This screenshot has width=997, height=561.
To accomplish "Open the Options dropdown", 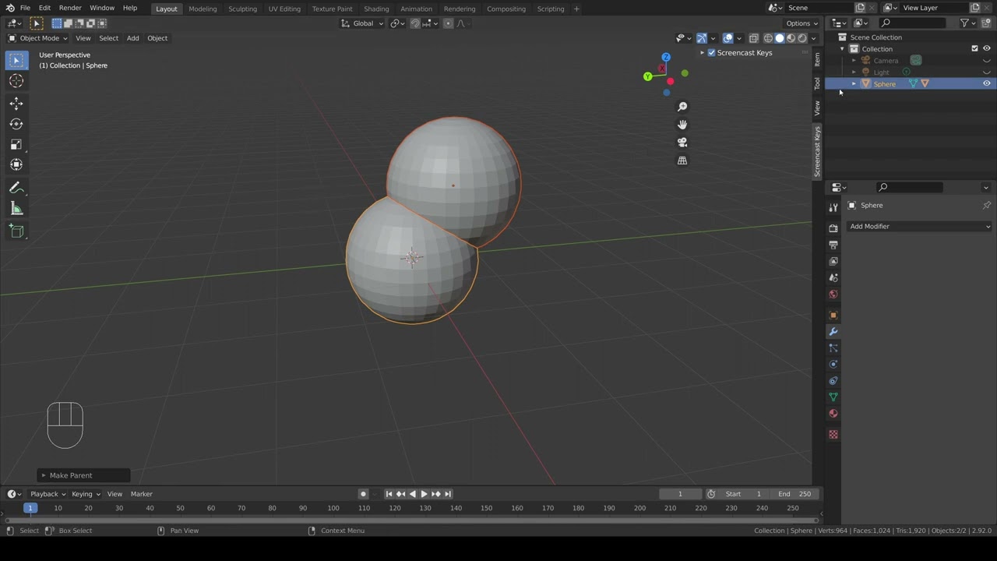I will point(801,23).
